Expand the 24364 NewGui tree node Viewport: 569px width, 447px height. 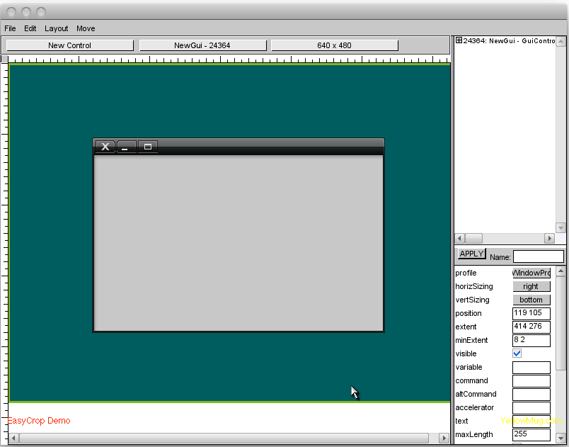459,41
